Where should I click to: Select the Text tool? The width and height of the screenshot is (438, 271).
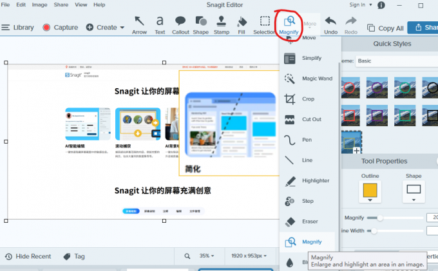pyautogui.click(x=160, y=25)
